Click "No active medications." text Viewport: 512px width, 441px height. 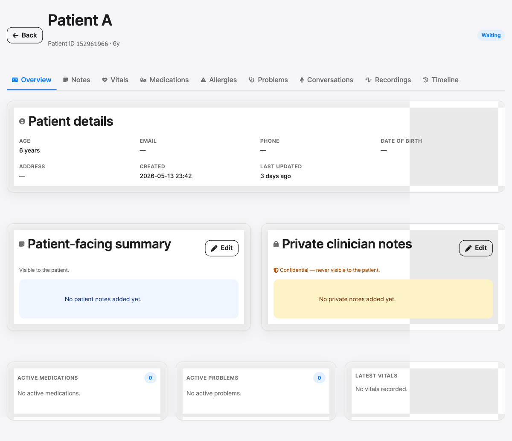click(49, 393)
